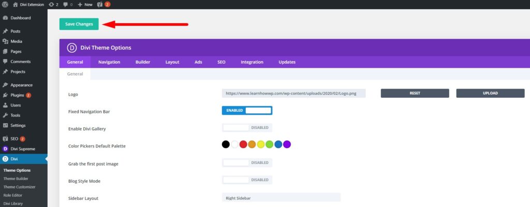Click the updates icon showing 2
The height and width of the screenshot is (207, 530).
[51, 4]
